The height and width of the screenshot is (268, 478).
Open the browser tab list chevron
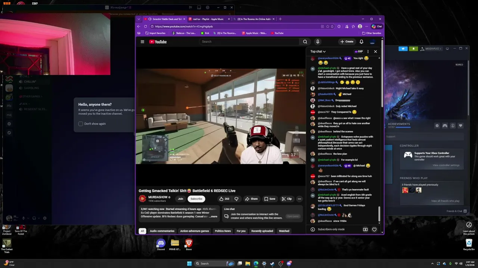[139, 19]
